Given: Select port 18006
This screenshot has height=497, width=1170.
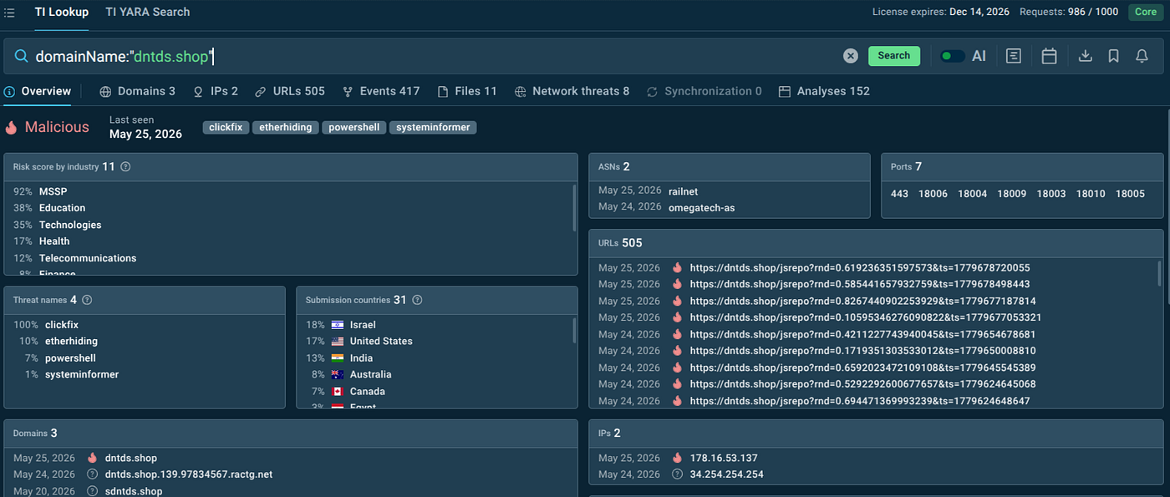Looking at the screenshot, I should [933, 193].
